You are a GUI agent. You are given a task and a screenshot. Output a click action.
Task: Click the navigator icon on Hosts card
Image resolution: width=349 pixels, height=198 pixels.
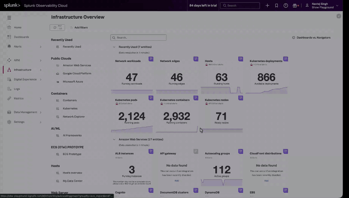click(x=240, y=59)
